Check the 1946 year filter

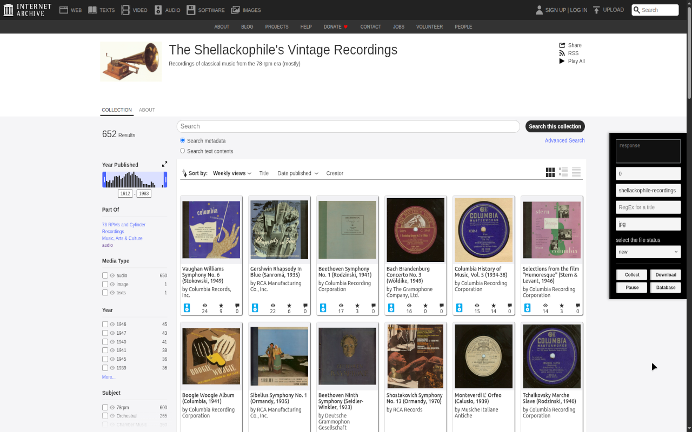[105, 325]
